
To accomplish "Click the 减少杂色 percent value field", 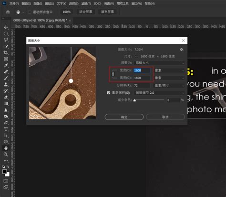I will click(173, 100).
